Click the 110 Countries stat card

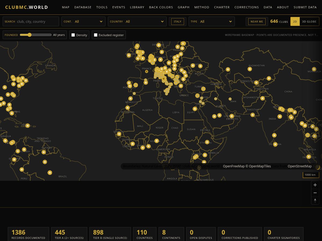[x=145, y=234]
